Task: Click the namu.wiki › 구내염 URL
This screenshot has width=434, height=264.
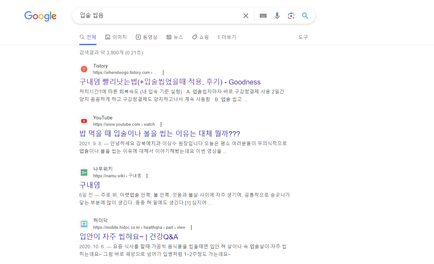Action: [117, 176]
